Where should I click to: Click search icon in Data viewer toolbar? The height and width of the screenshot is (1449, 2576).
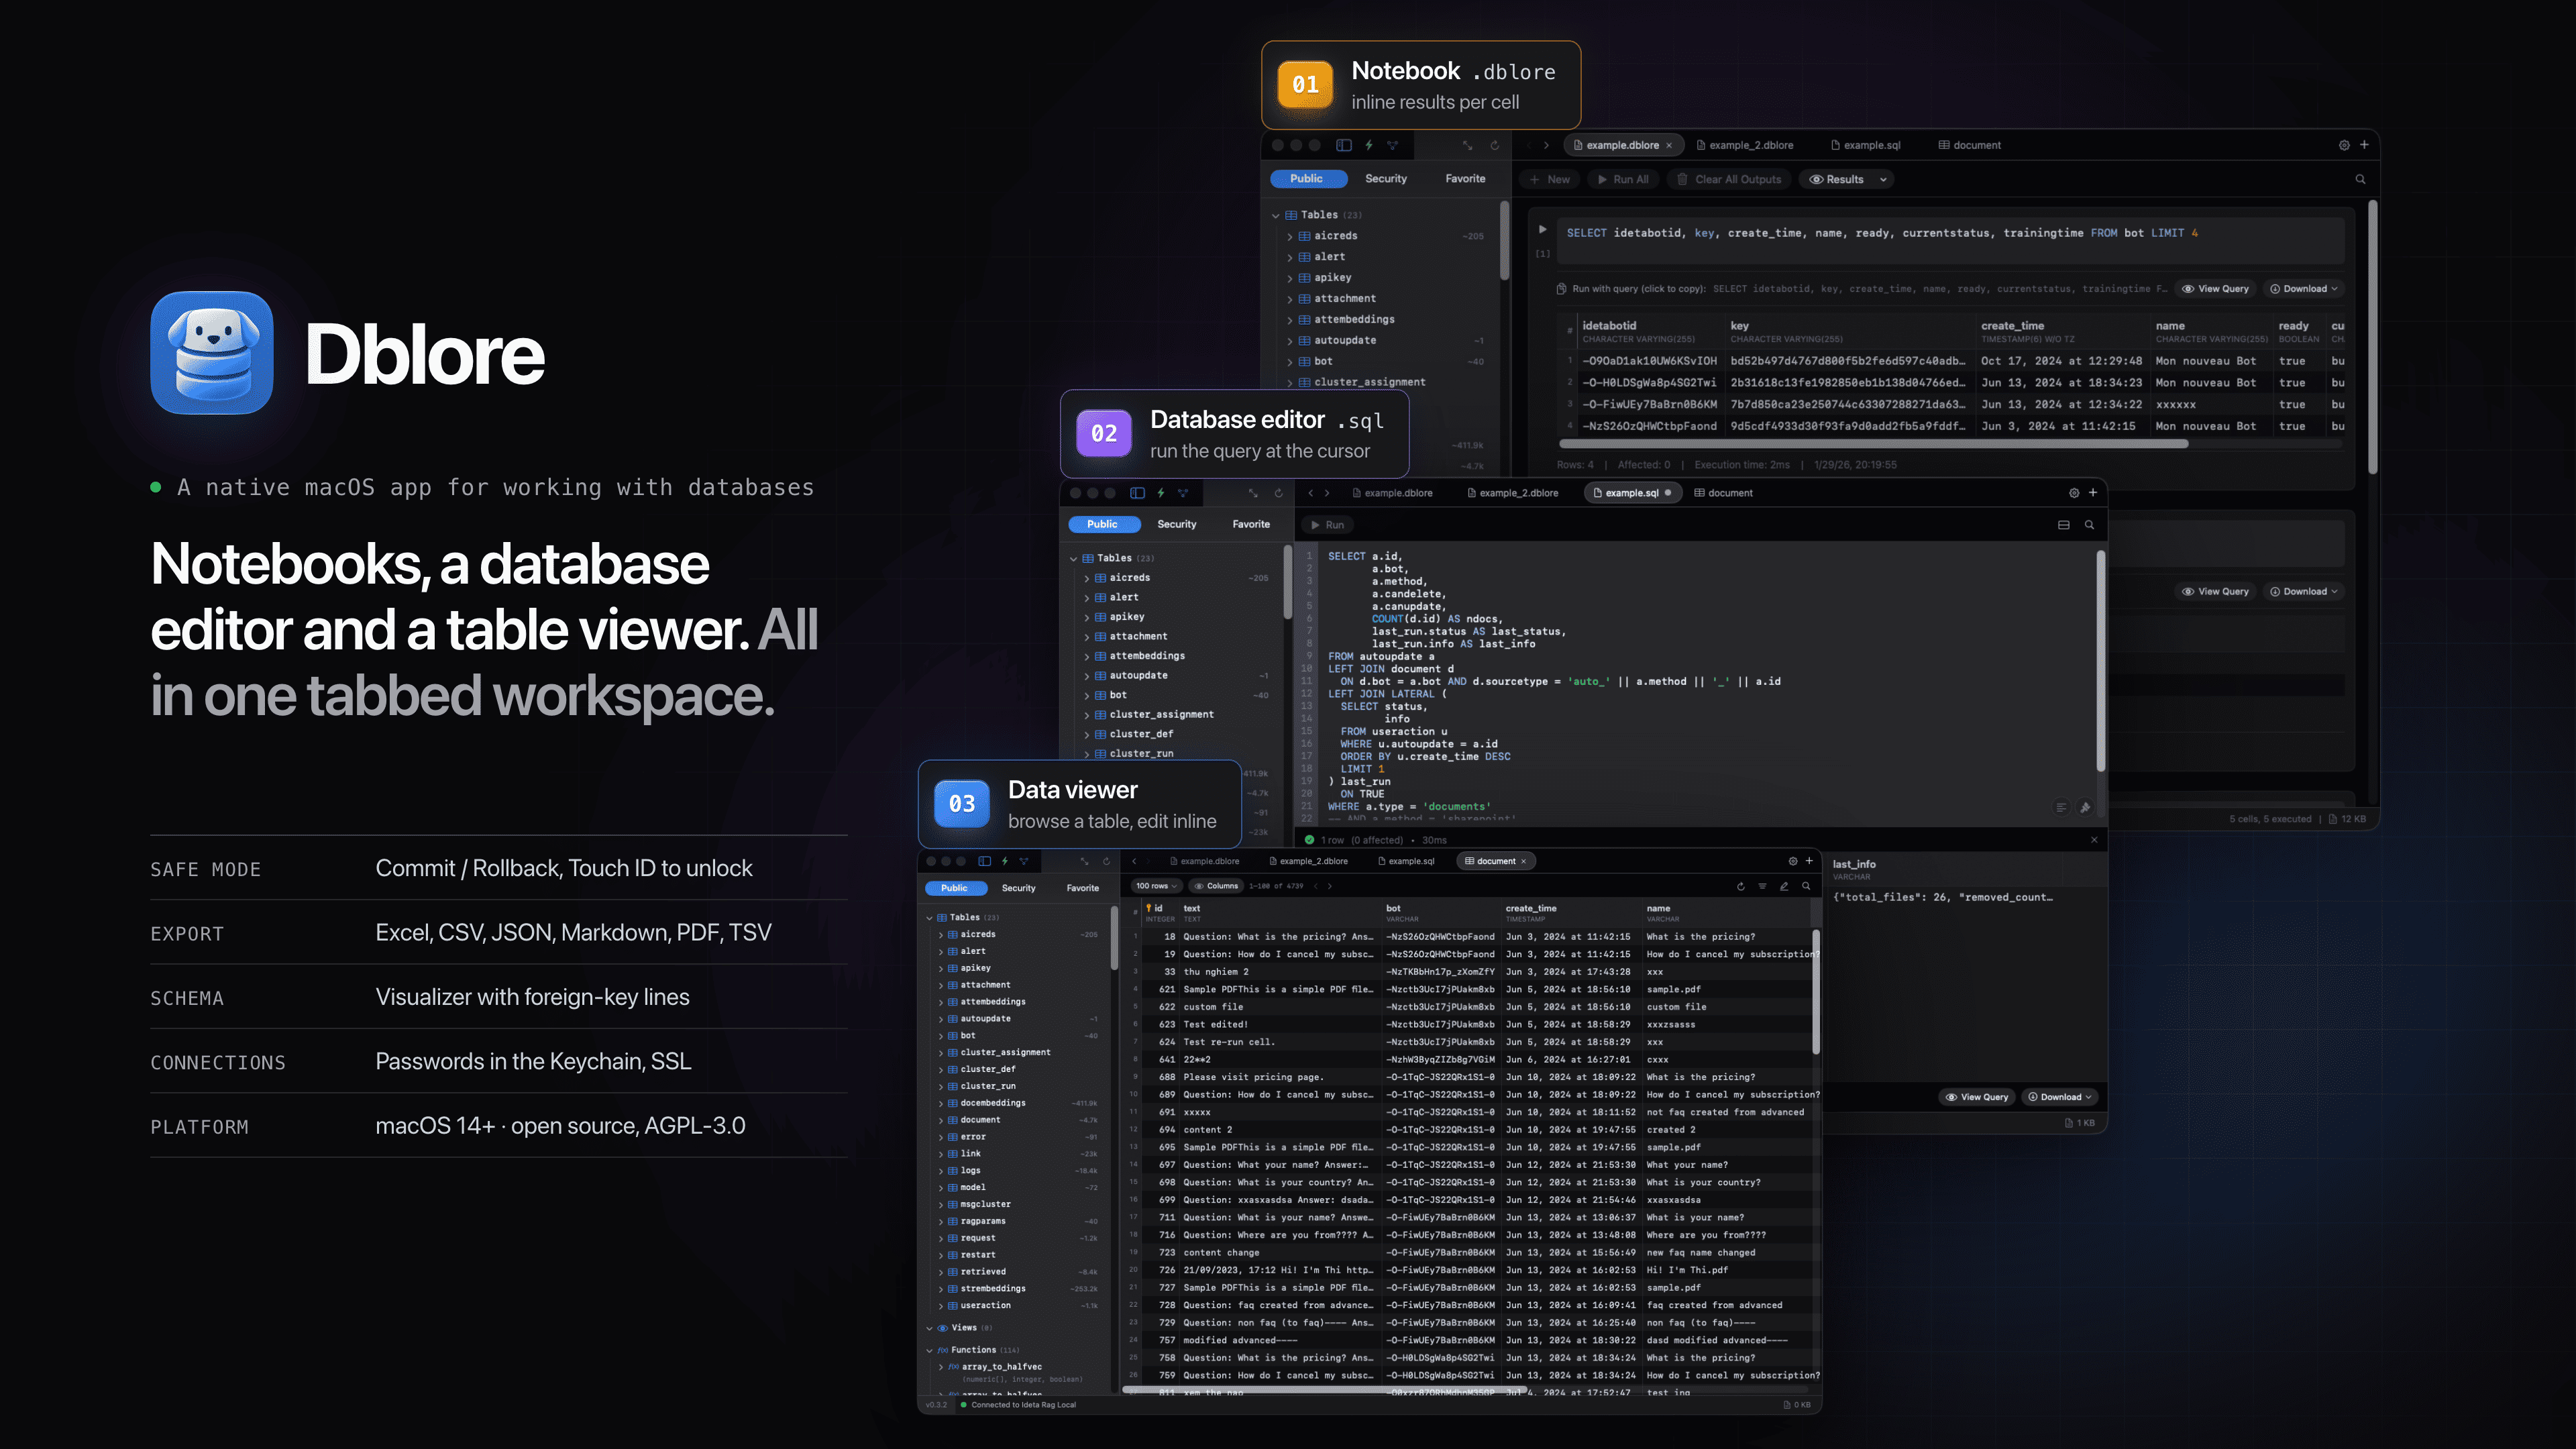click(x=1806, y=886)
